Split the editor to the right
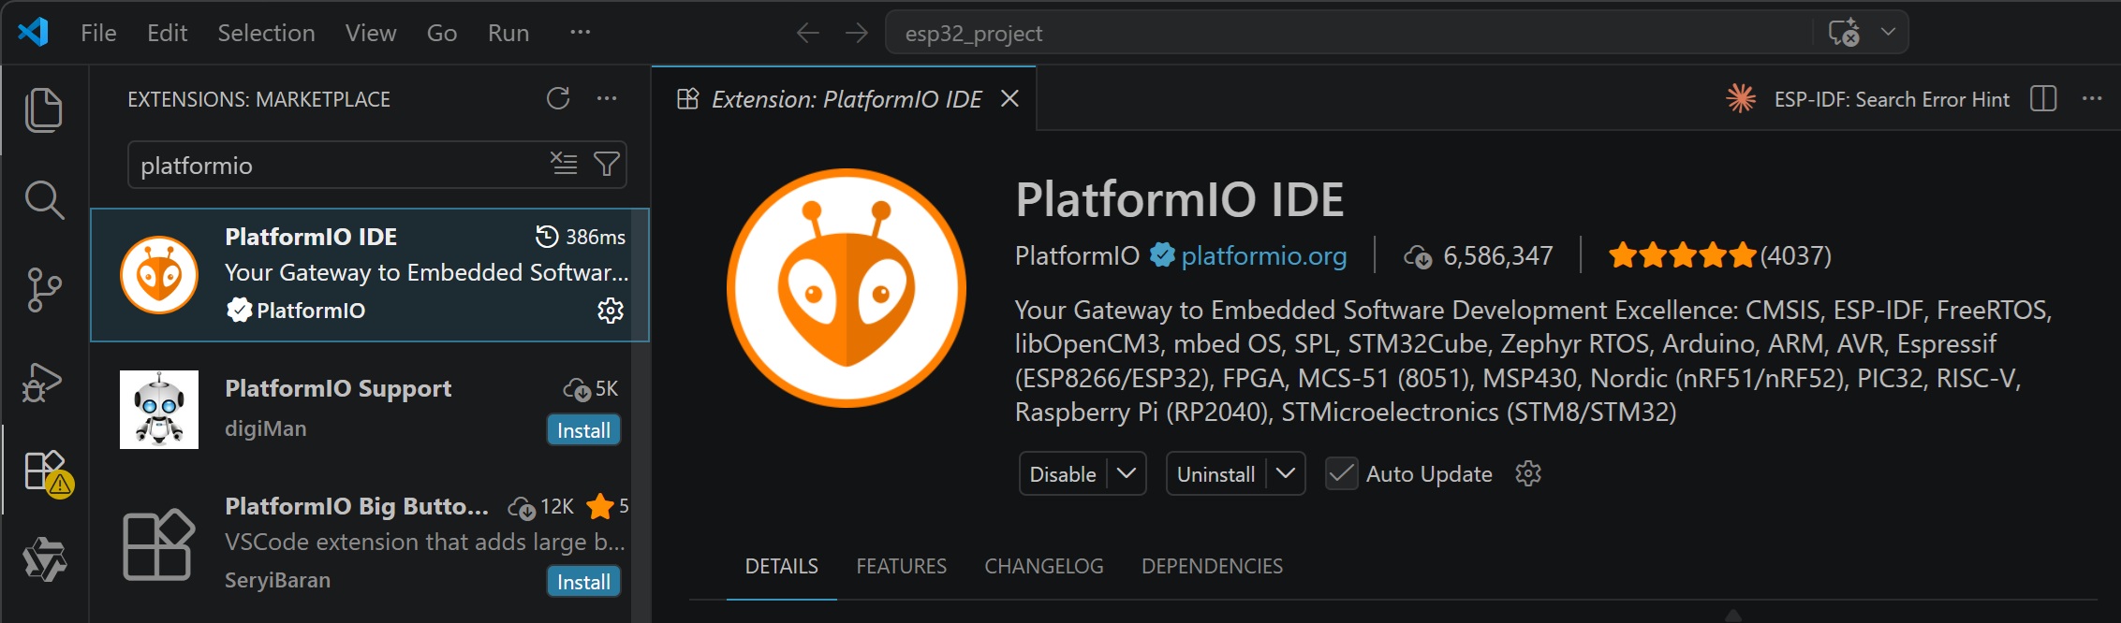 click(2043, 99)
